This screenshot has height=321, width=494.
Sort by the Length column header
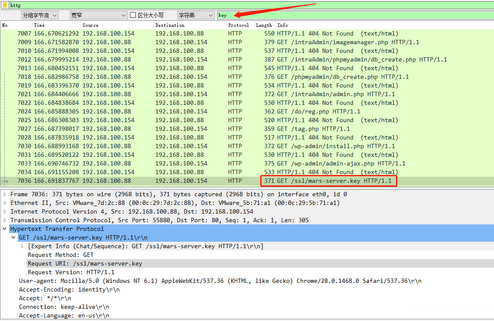(265, 25)
